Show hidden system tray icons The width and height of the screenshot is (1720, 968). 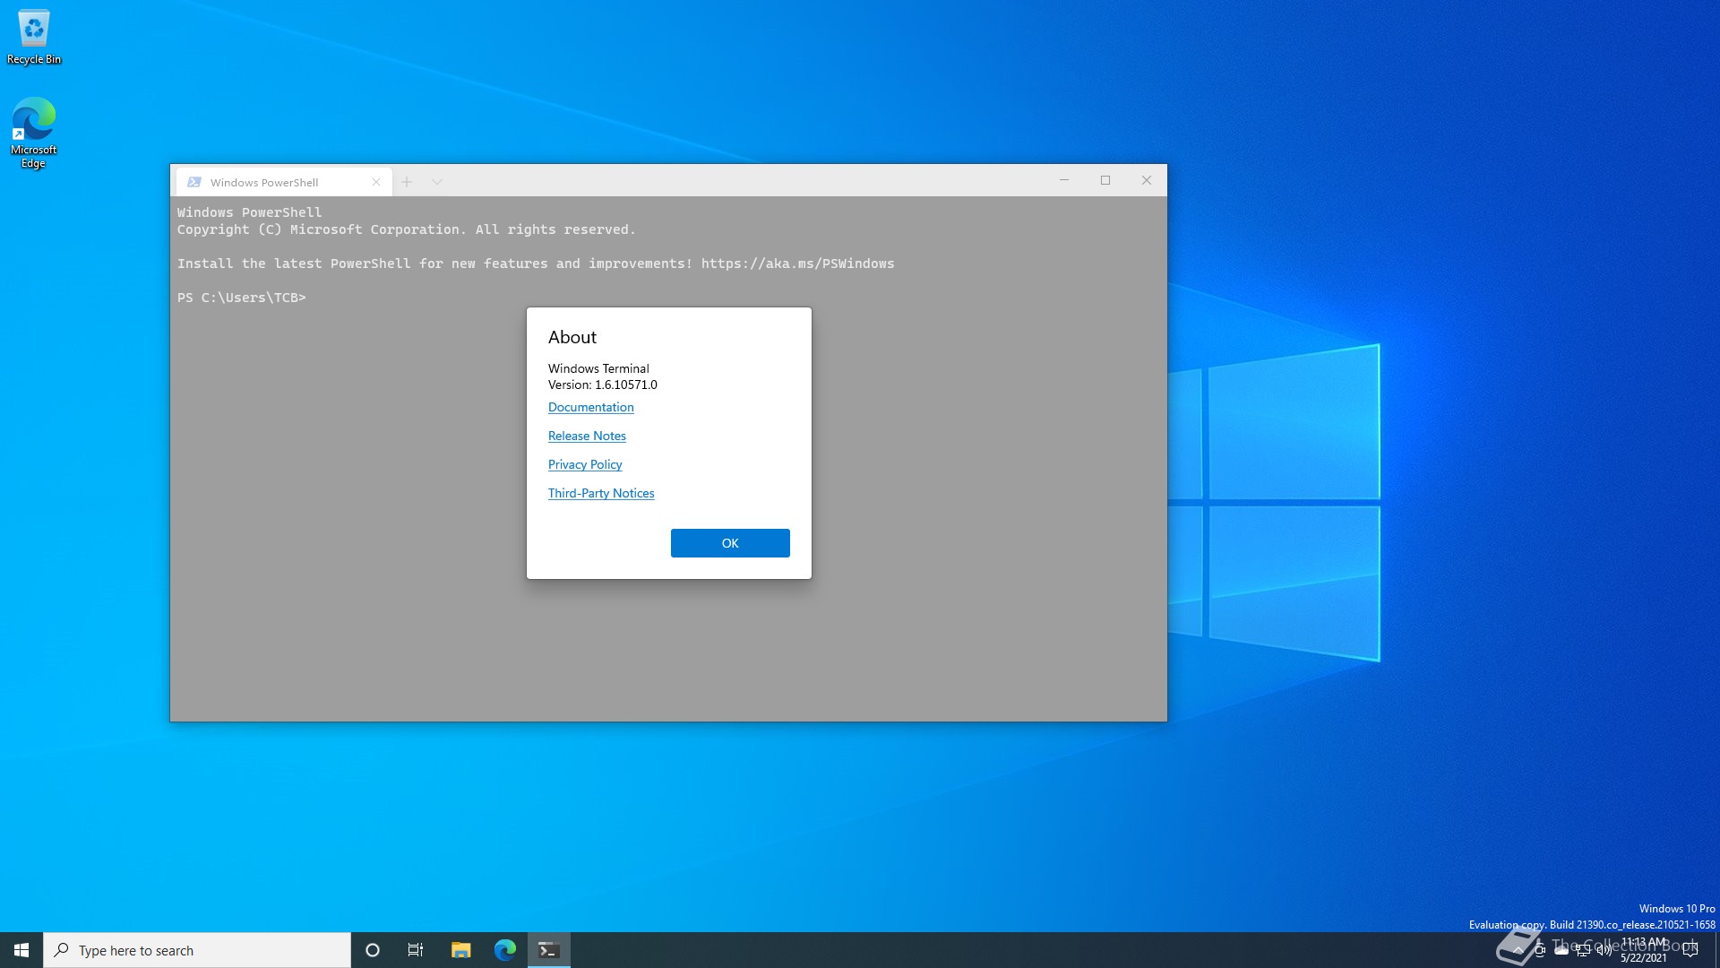tap(1518, 950)
